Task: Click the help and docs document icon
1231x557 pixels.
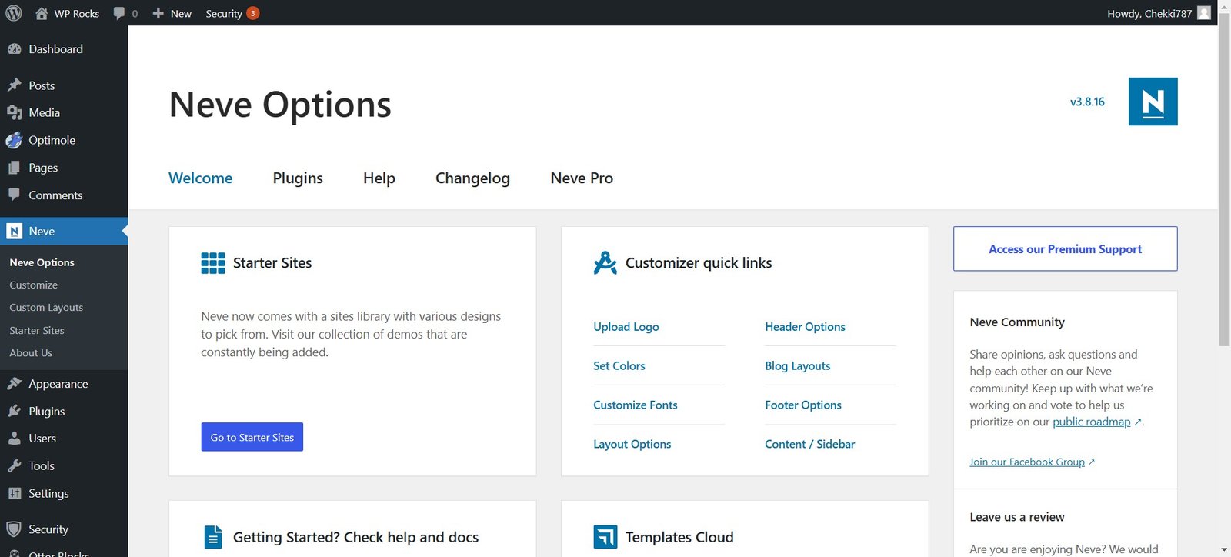Action: pos(213,537)
